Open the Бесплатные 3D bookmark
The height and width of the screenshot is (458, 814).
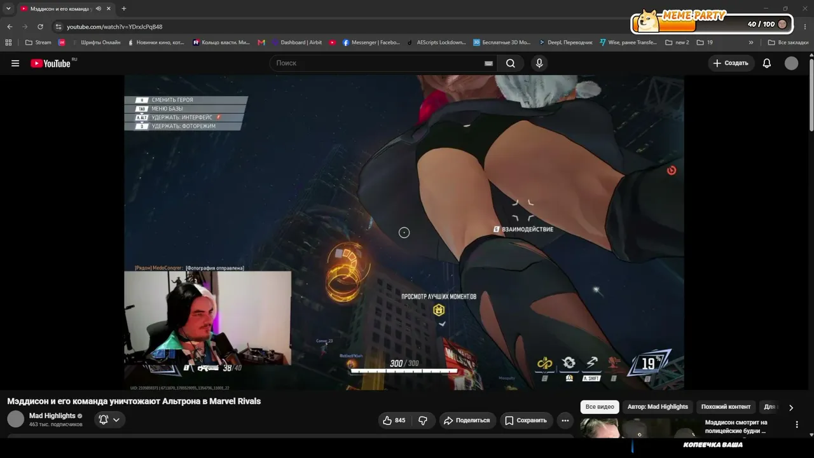(x=502, y=43)
